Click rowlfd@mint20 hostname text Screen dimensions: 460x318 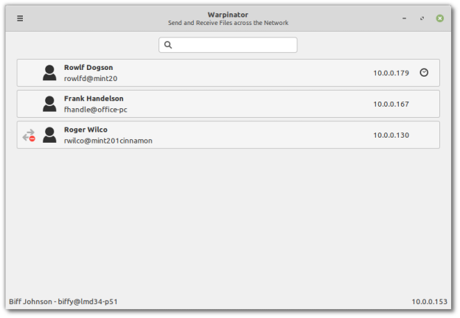pos(91,78)
